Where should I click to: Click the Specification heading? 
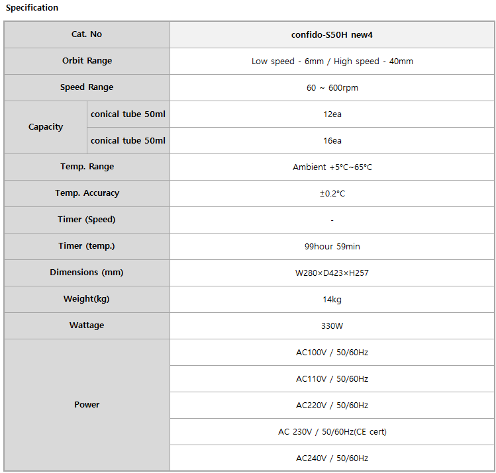tap(32, 8)
